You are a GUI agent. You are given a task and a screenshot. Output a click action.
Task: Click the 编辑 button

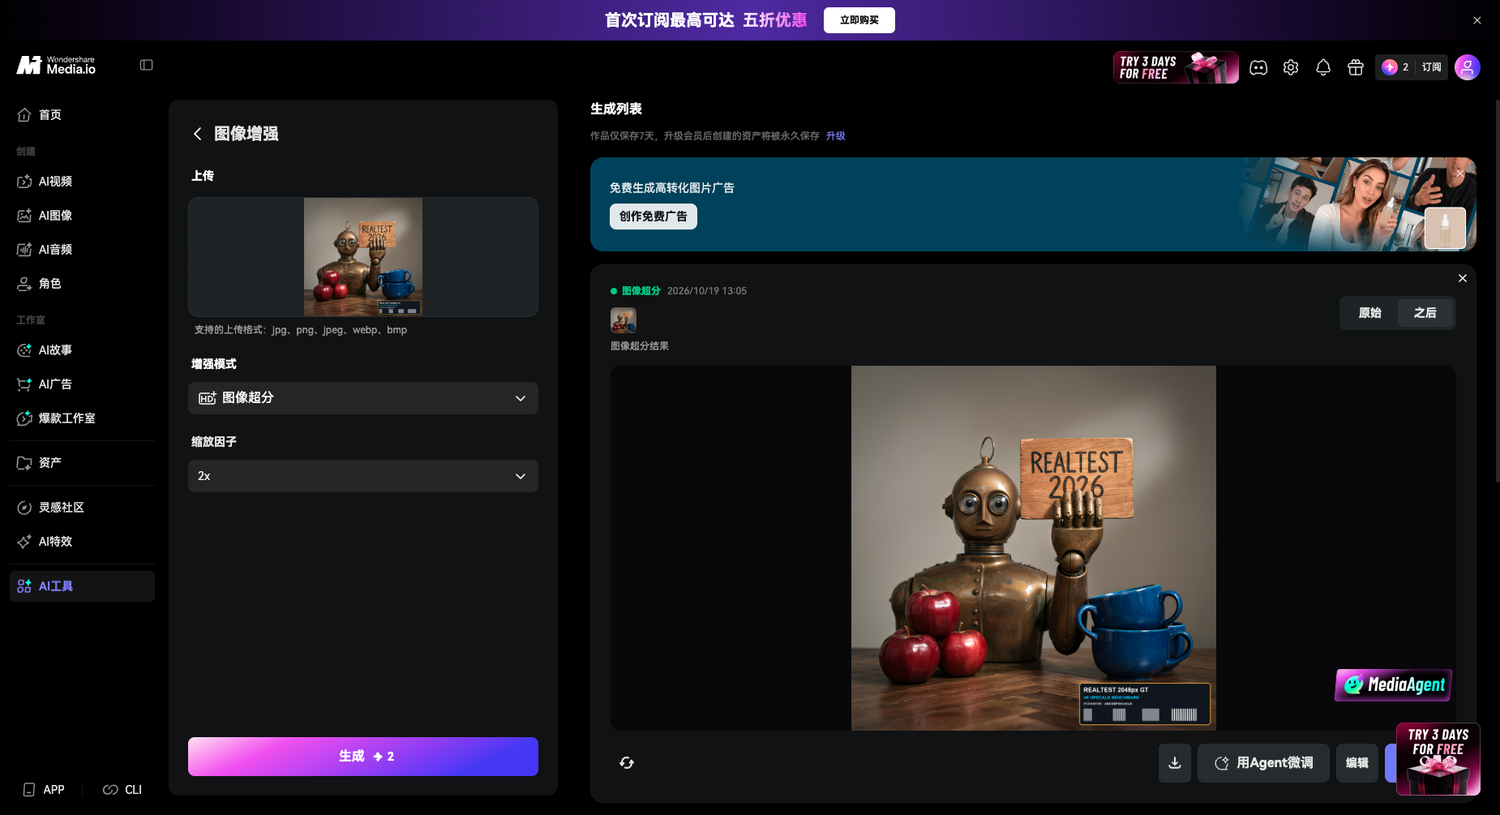pos(1357,763)
